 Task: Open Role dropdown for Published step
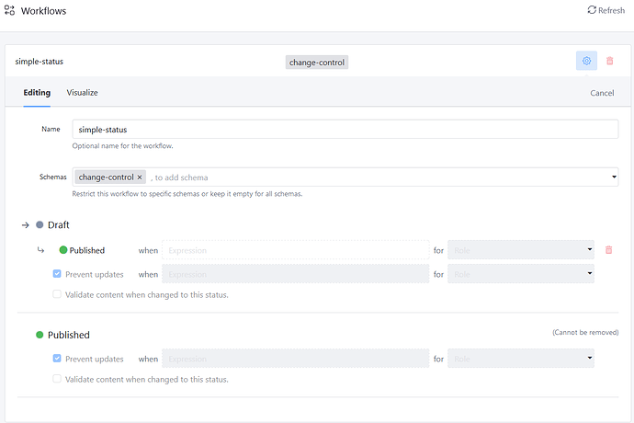click(521, 359)
